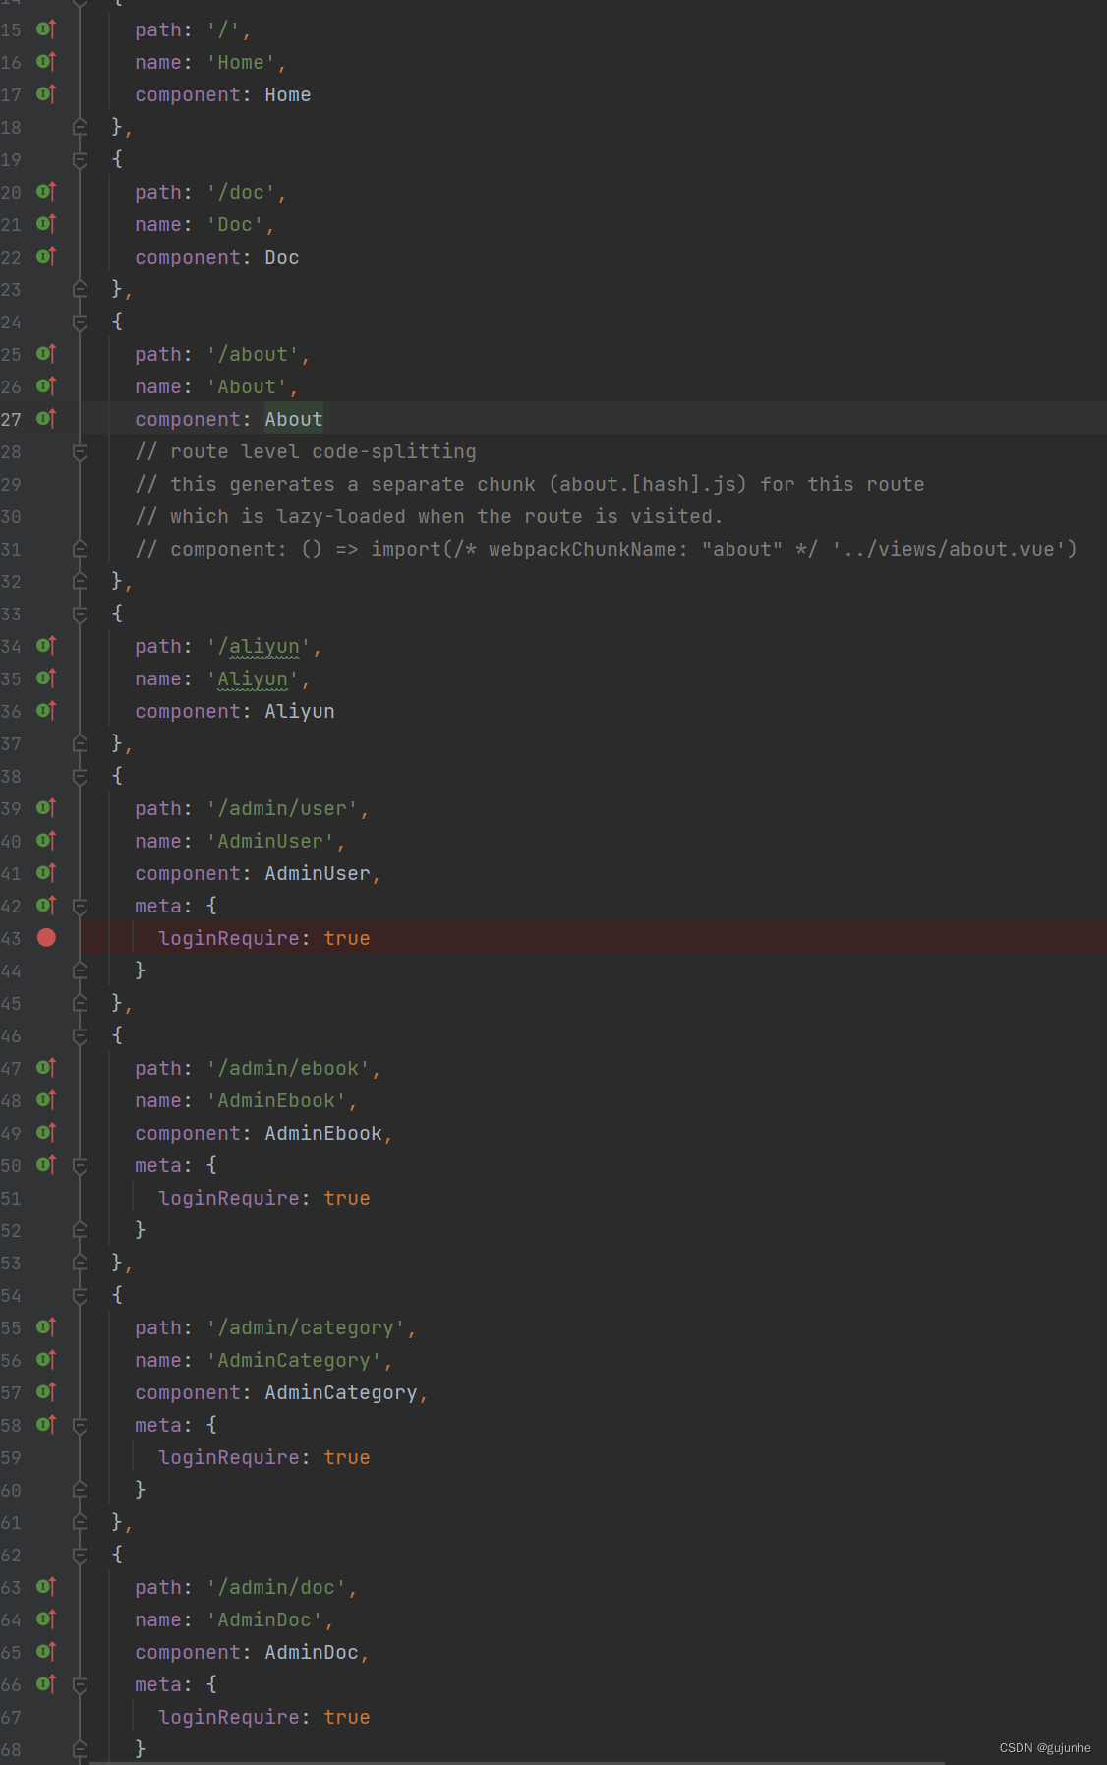
Task: Click the implements gutter icon on line 40
Action: pyautogui.click(x=46, y=841)
